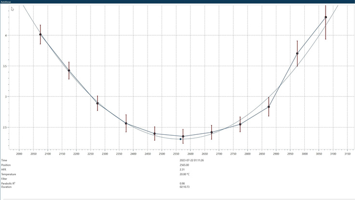
Task: Select the Filter label
Action: point(4,179)
